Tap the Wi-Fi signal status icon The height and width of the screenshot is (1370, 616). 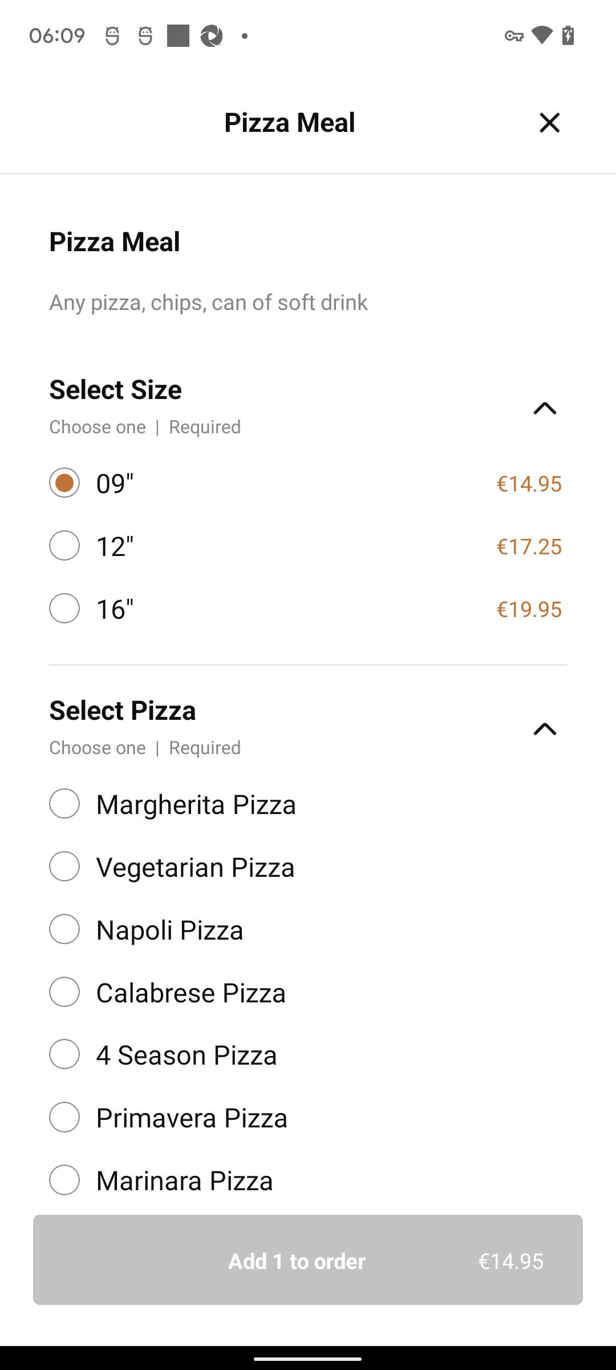(x=541, y=35)
